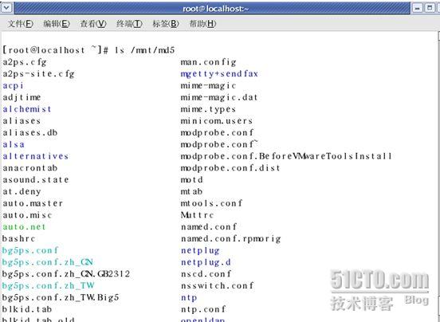Click the auto.misc entry
Screen dimensions: 440x322
(x=27, y=215)
